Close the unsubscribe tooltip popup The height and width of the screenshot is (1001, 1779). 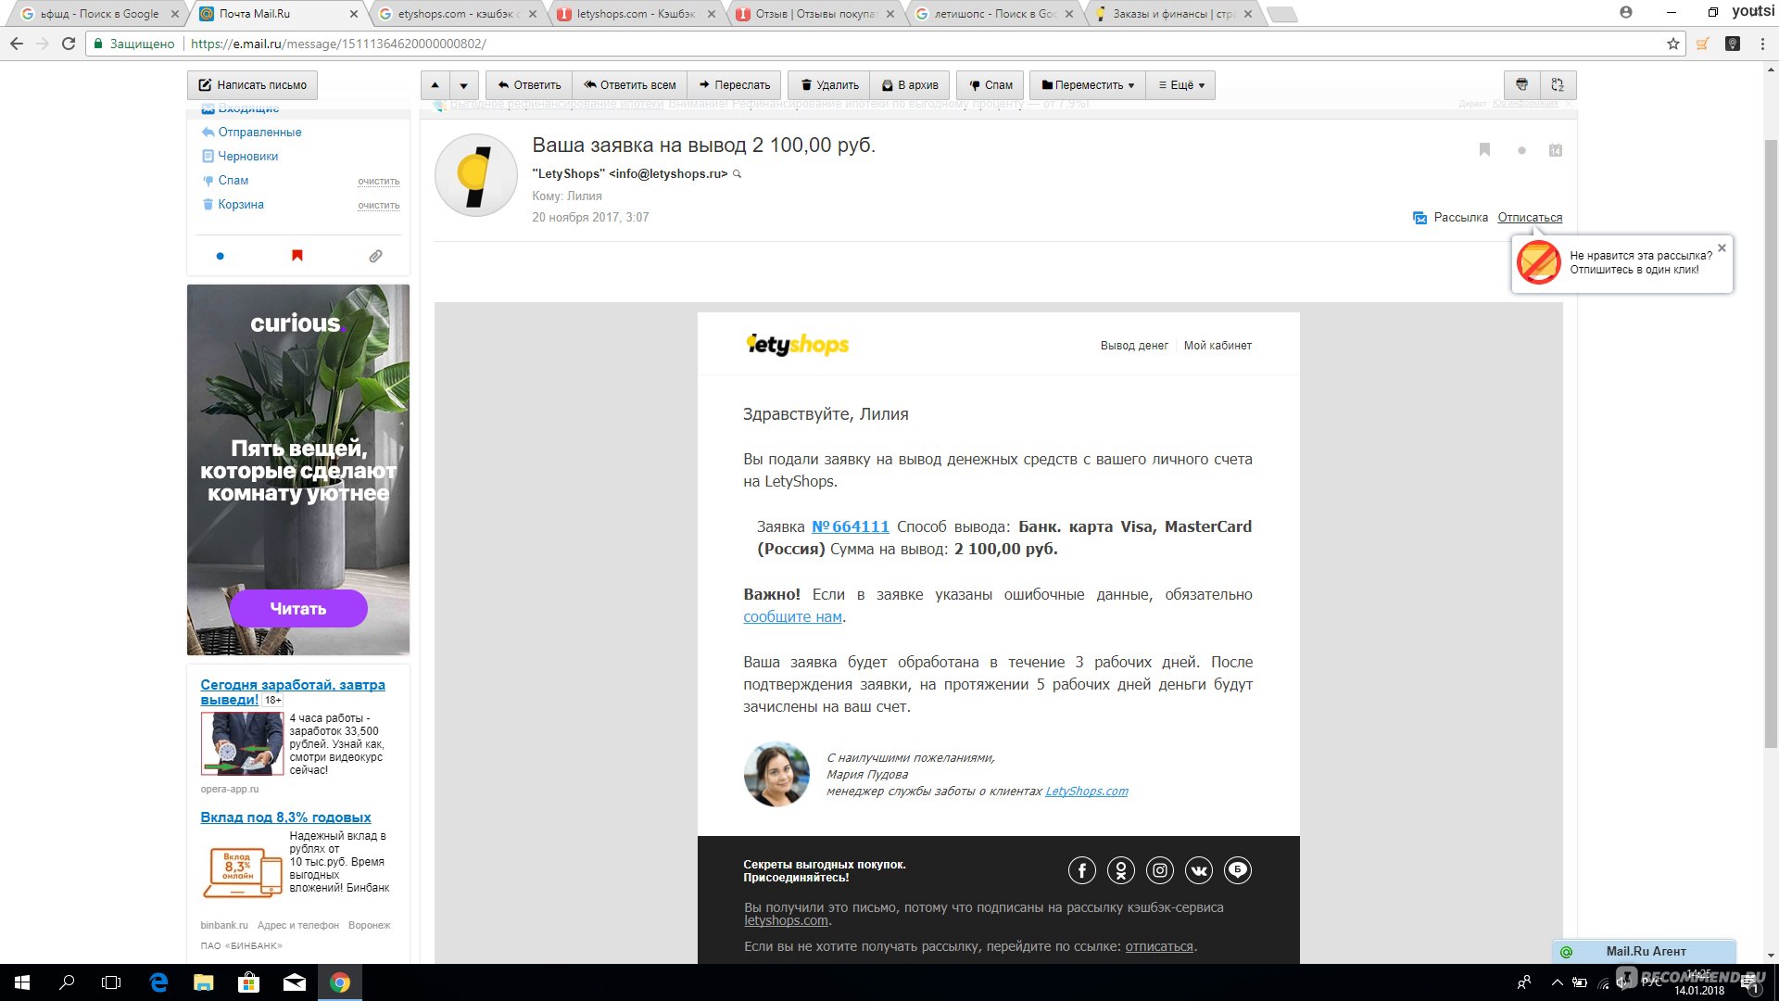click(x=1722, y=248)
